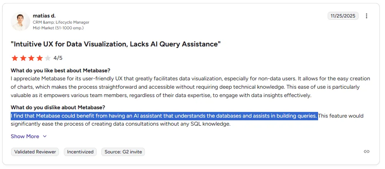Click the 4/5 rating score text
385x169 pixels.
58,58
